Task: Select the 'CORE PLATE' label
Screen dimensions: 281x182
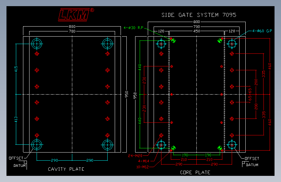Action: 195,172
